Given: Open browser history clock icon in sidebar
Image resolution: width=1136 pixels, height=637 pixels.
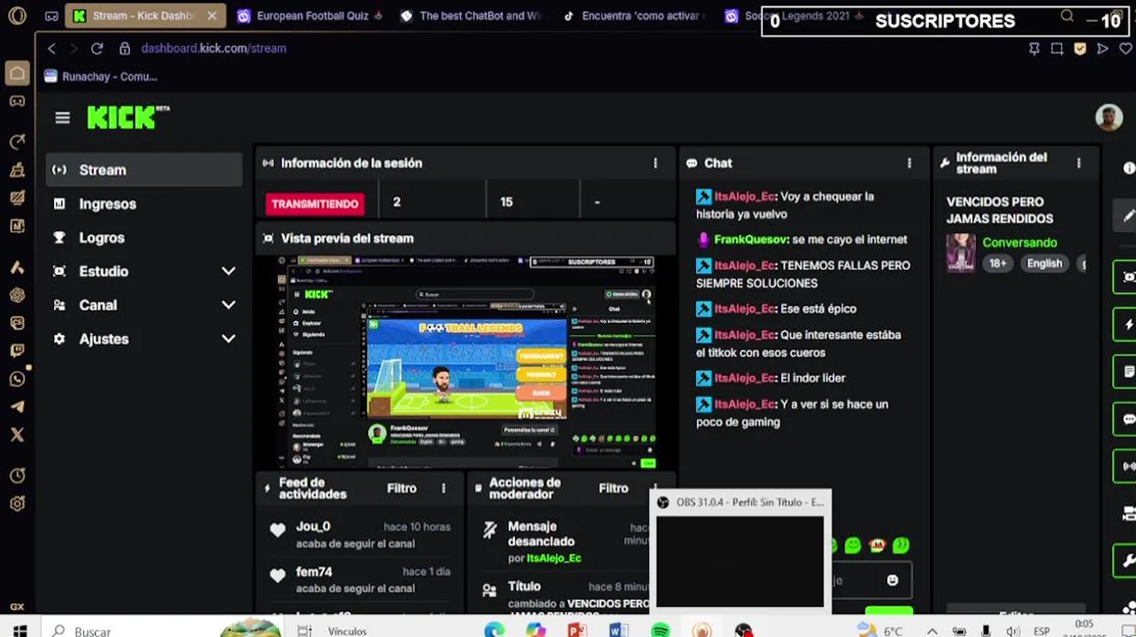Looking at the screenshot, I should click(17, 476).
